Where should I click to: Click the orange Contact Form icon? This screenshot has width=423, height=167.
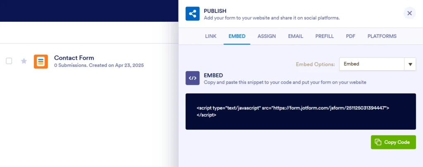tap(41, 61)
